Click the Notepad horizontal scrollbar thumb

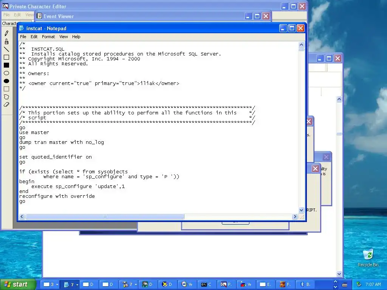105,216
